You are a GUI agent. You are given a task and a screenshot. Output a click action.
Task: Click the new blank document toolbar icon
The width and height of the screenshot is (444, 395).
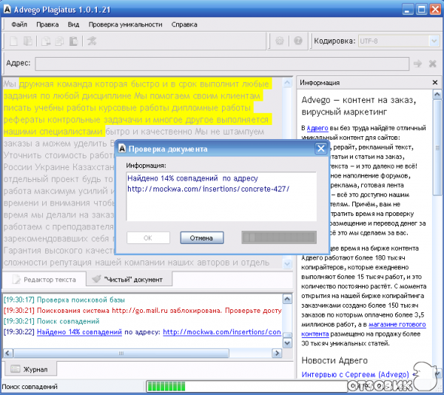(x=11, y=41)
